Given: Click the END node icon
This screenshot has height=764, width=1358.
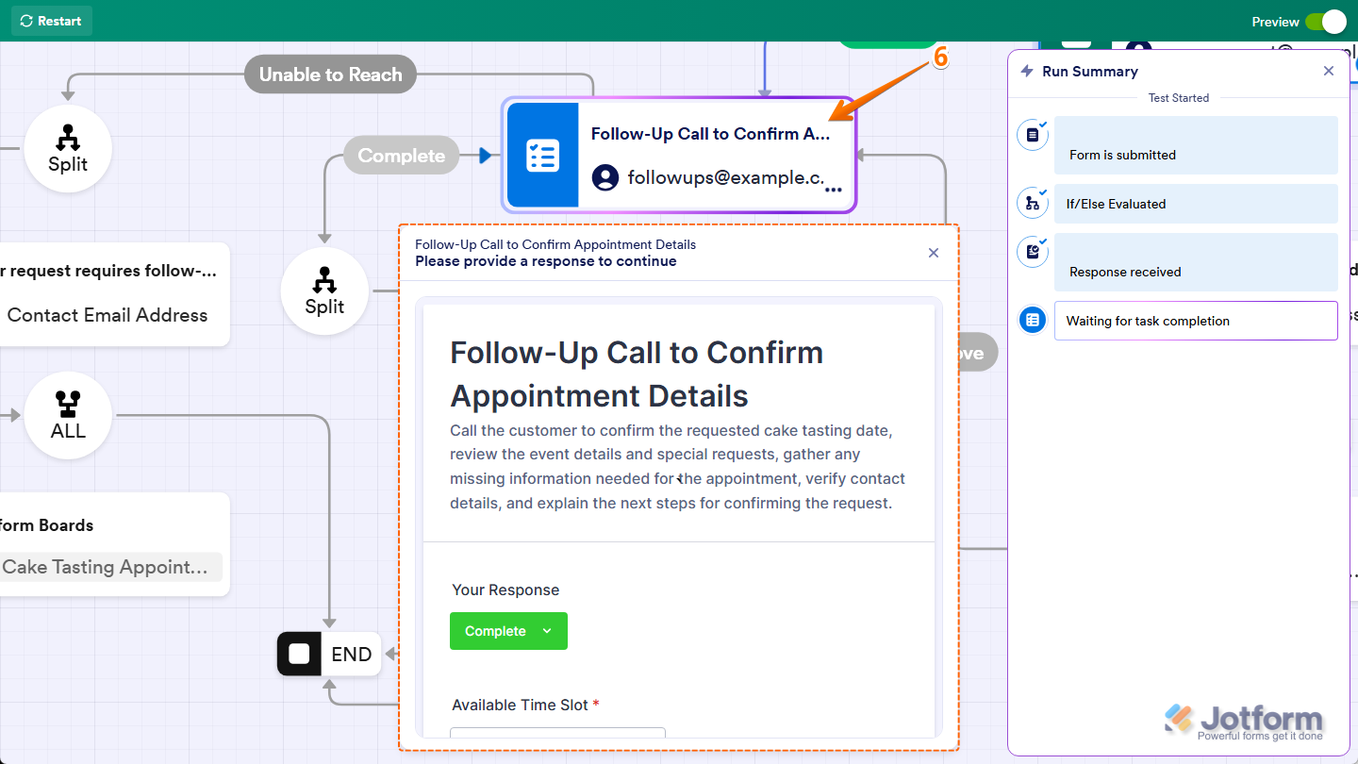Looking at the screenshot, I should click(x=299, y=653).
